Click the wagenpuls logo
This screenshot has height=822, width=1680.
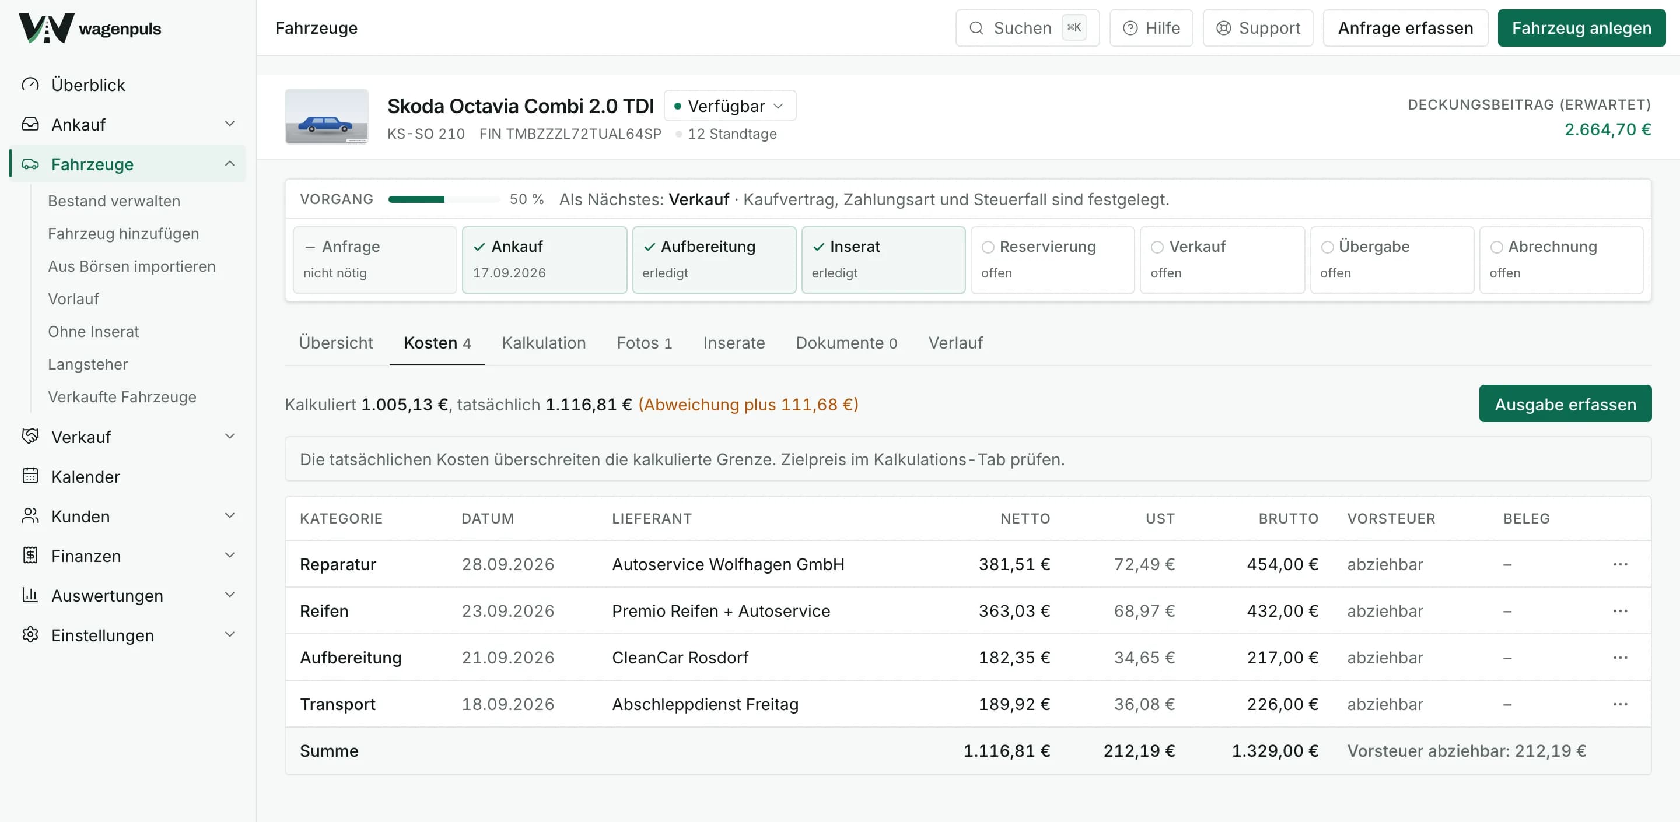tap(90, 28)
